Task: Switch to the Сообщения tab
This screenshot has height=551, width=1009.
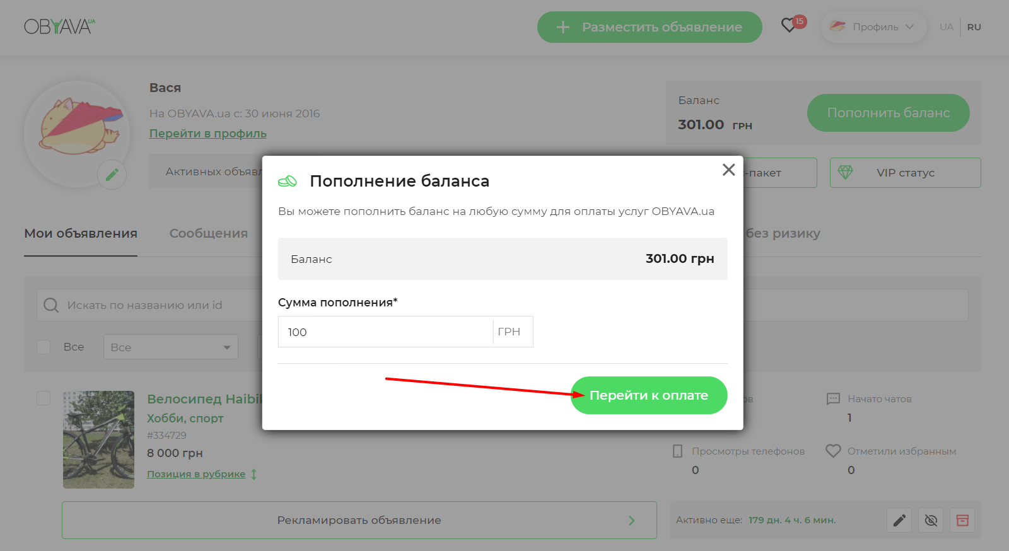Action: coord(208,233)
